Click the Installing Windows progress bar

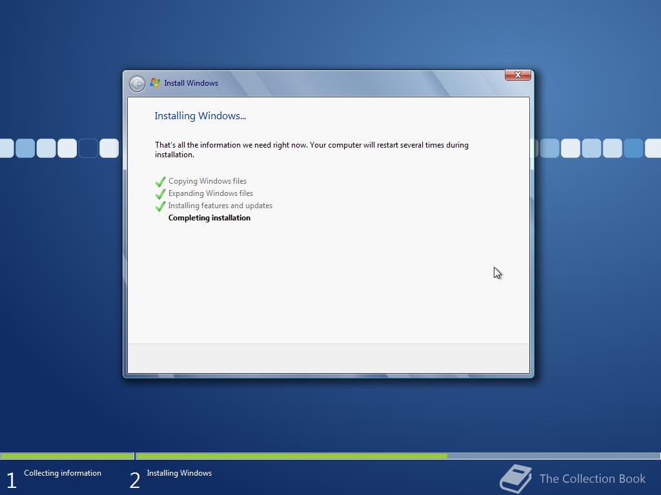click(398, 456)
